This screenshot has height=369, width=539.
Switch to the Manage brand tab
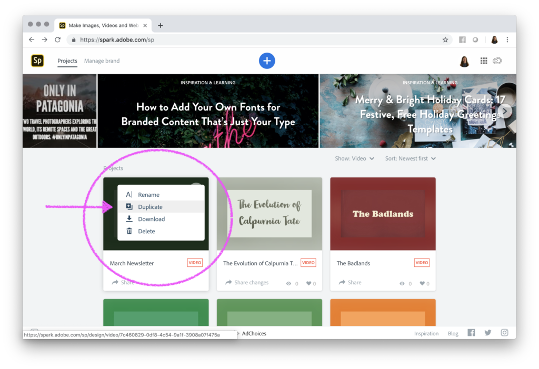pyautogui.click(x=102, y=61)
